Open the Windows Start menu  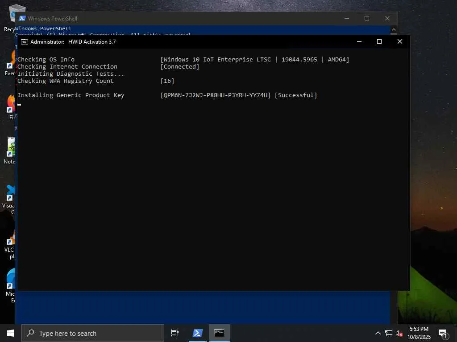click(x=11, y=333)
